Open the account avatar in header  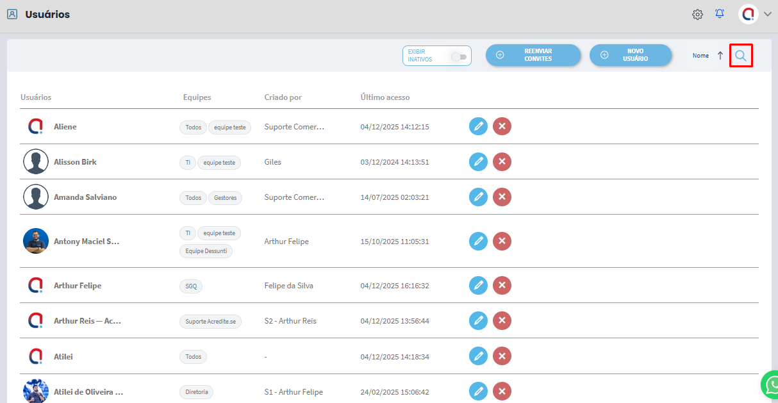pyautogui.click(x=748, y=14)
